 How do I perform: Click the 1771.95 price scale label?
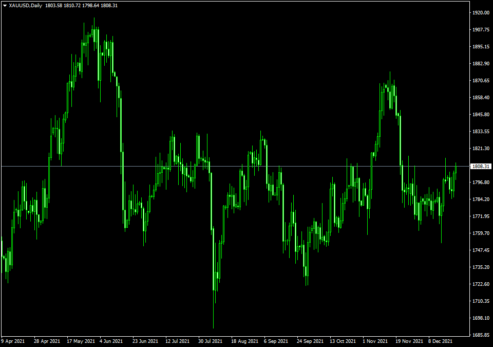point(481,216)
